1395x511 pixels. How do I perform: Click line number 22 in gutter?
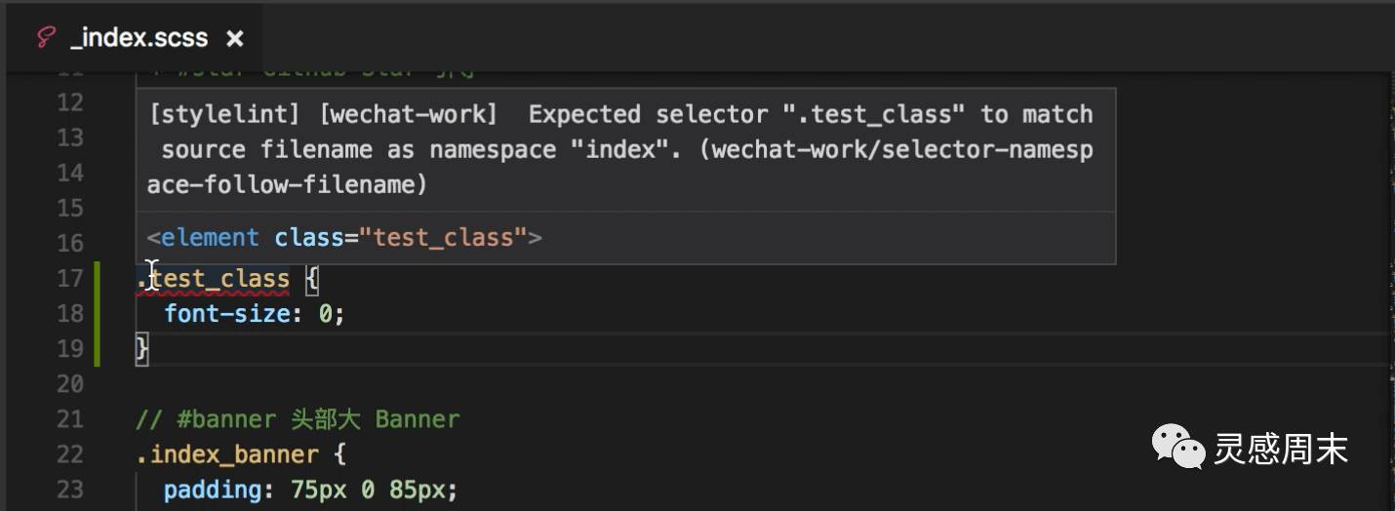tap(69, 454)
